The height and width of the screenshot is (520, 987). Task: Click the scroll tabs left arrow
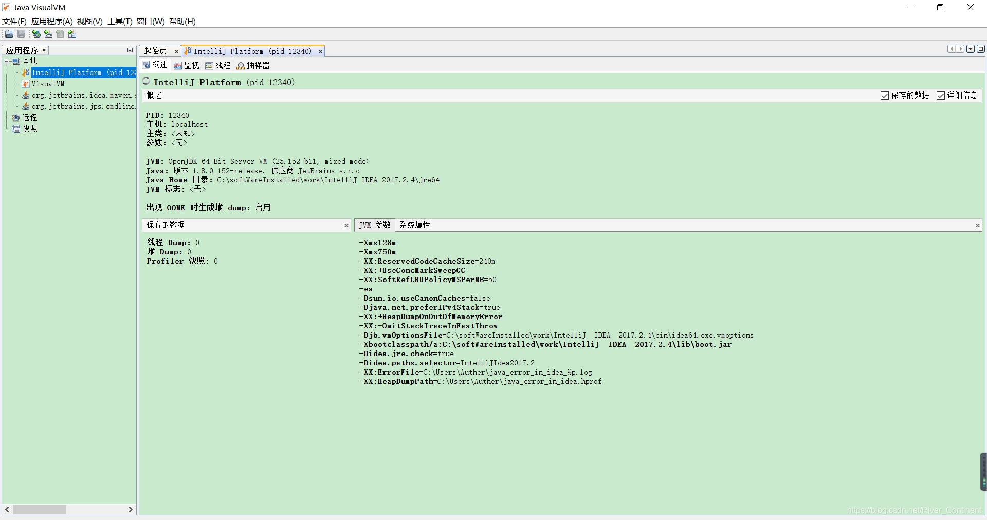[952, 49]
